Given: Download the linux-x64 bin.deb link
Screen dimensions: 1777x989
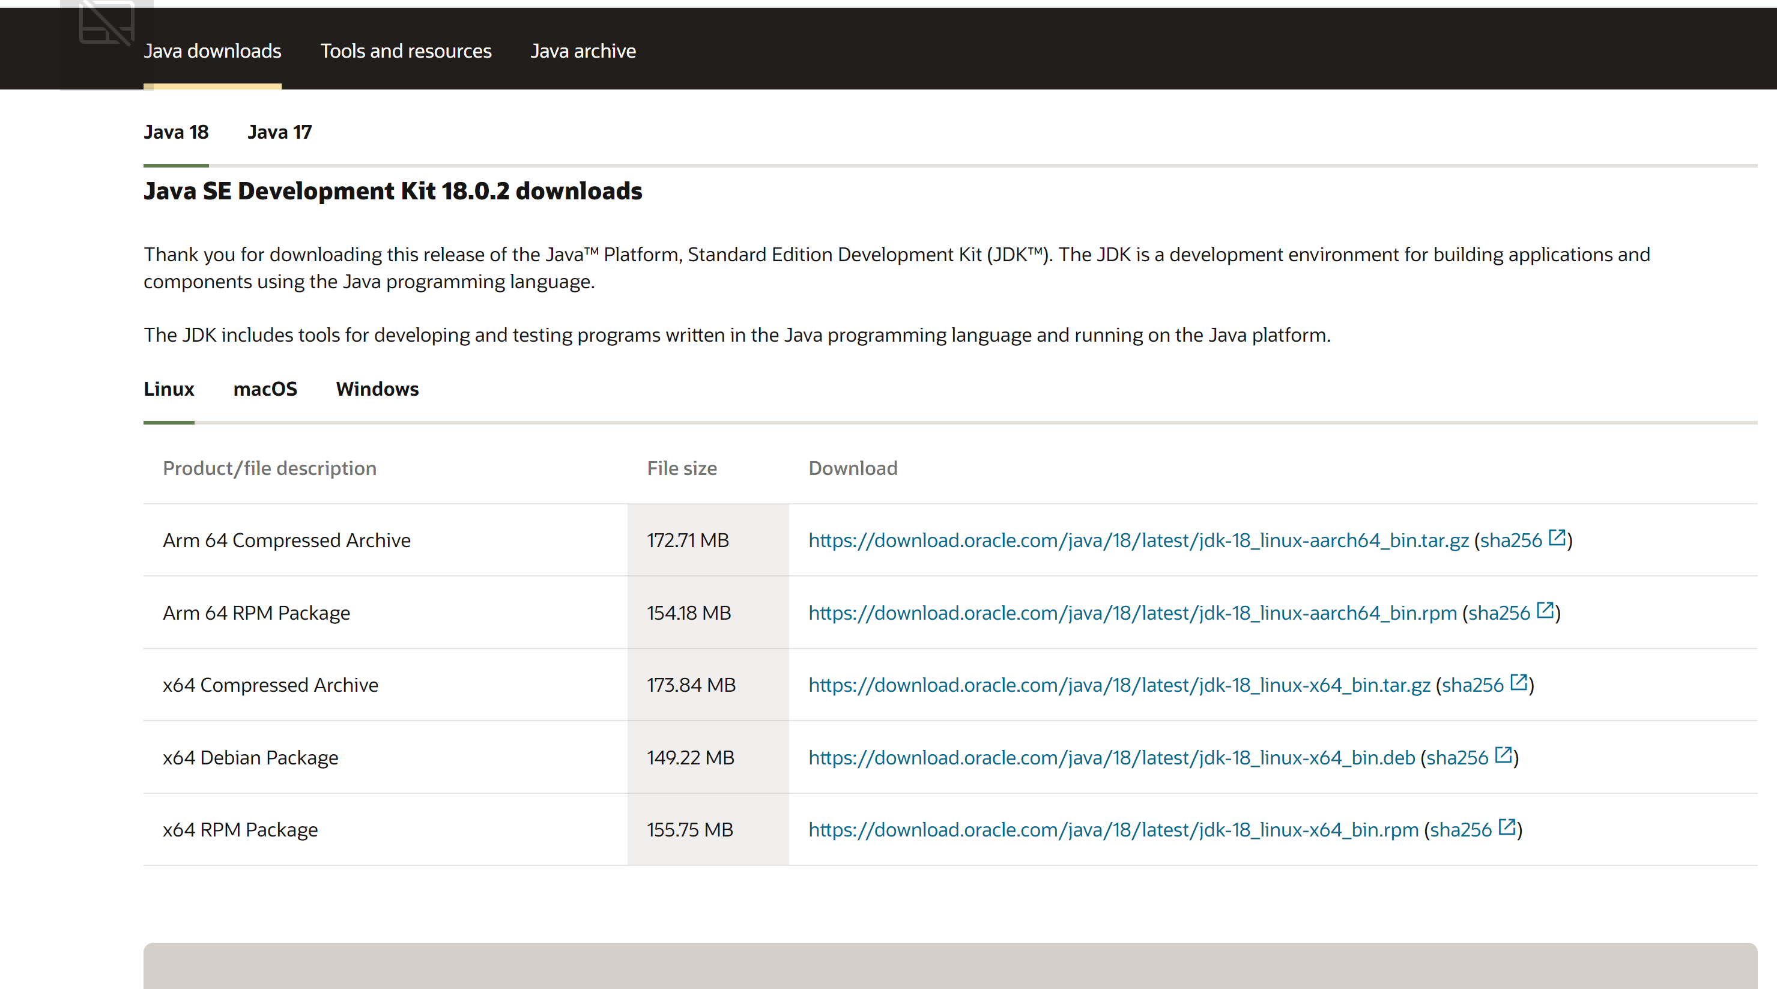Looking at the screenshot, I should click(x=1112, y=757).
